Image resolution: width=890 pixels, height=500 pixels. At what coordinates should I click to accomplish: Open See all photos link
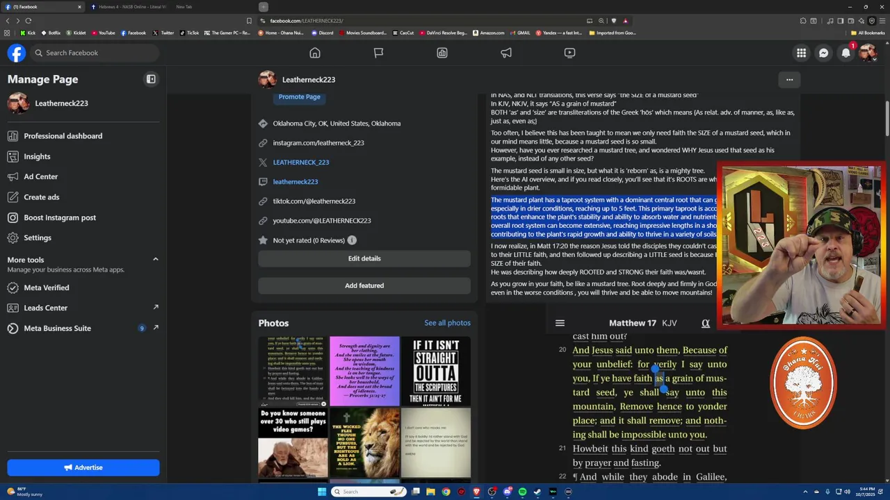[x=447, y=323]
